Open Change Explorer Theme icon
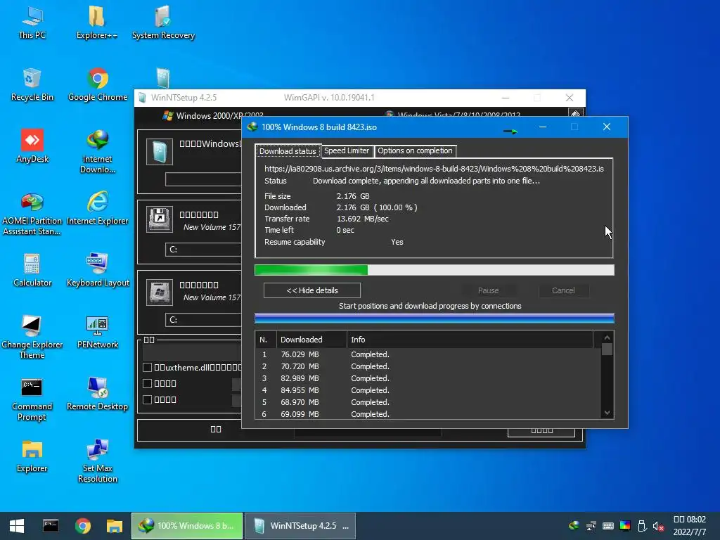 click(32, 337)
